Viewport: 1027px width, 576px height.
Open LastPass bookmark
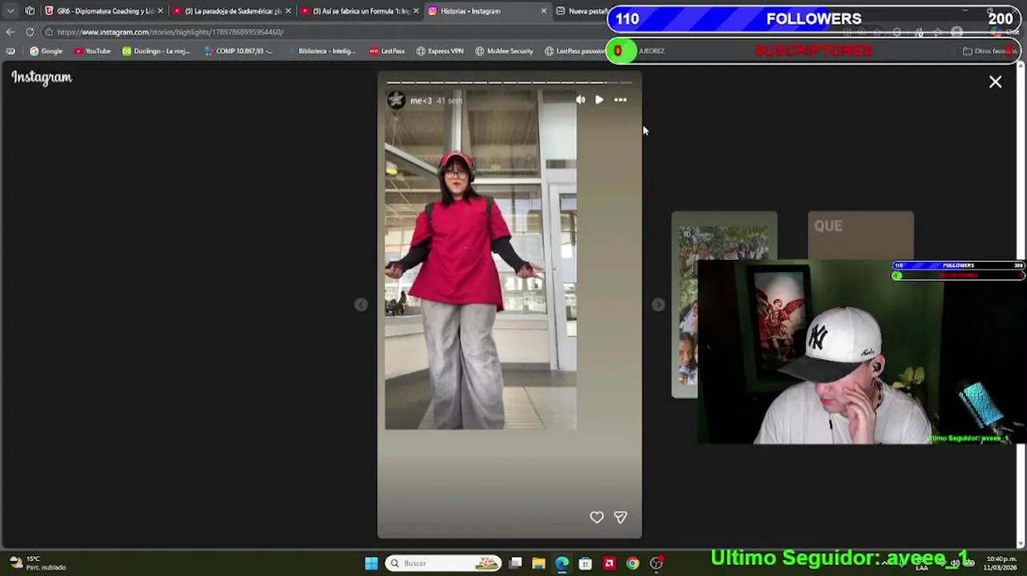click(x=387, y=51)
